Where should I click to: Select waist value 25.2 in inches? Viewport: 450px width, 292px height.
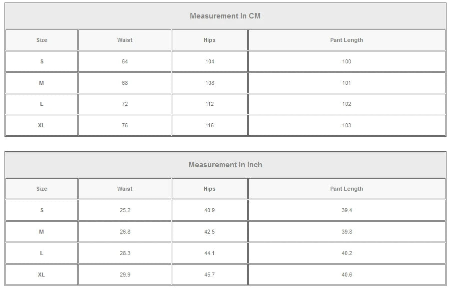pyautogui.click(x=125, y=210)
